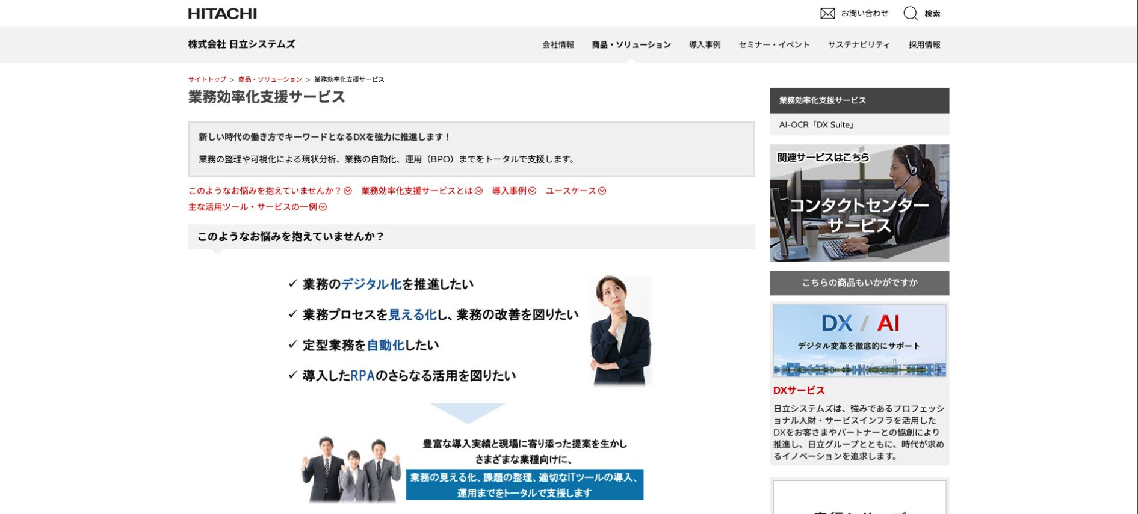Open AI-OCR「DX Suite」 sidebar link
The height and width of the screenshot is (514, 1138).
click(859, 125)
